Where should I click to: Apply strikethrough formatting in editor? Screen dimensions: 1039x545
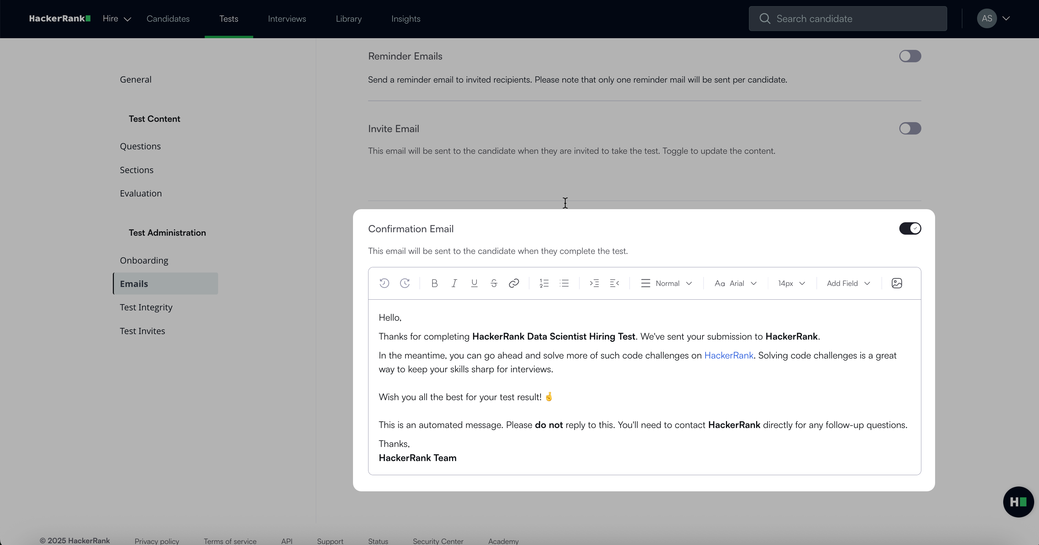[x=494, y=283]
